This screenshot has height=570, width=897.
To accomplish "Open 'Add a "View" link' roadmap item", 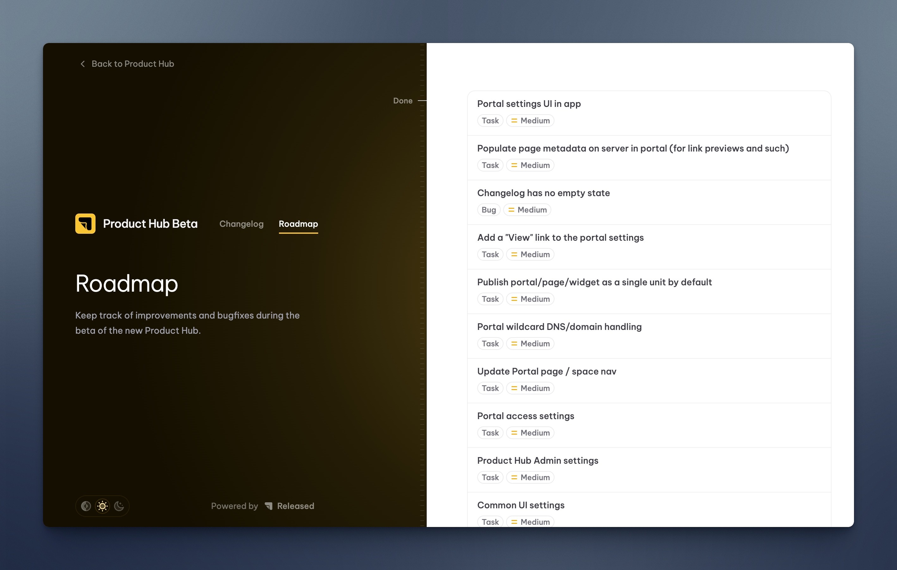I will (649, 247).
